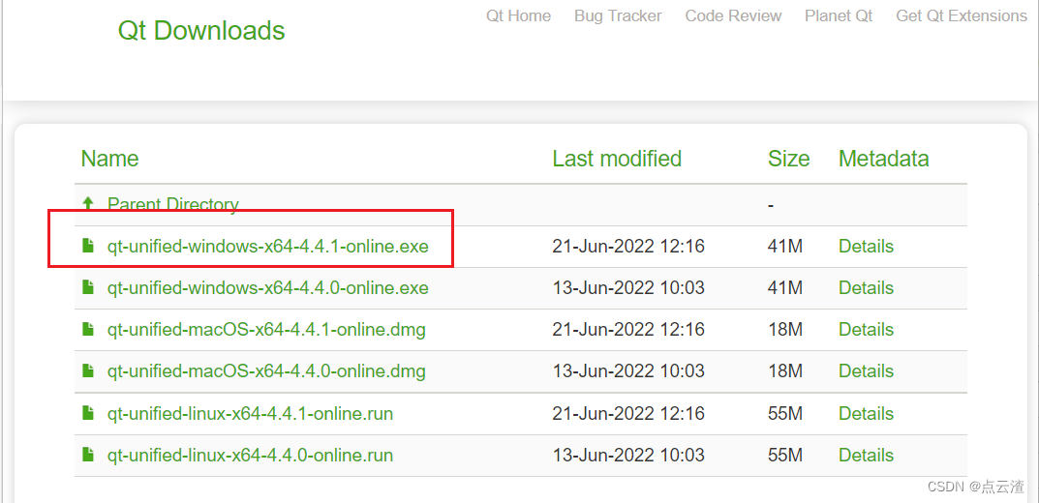Select date of macOS-x64-4.4.0 dmg row

[x=628, y=371]
